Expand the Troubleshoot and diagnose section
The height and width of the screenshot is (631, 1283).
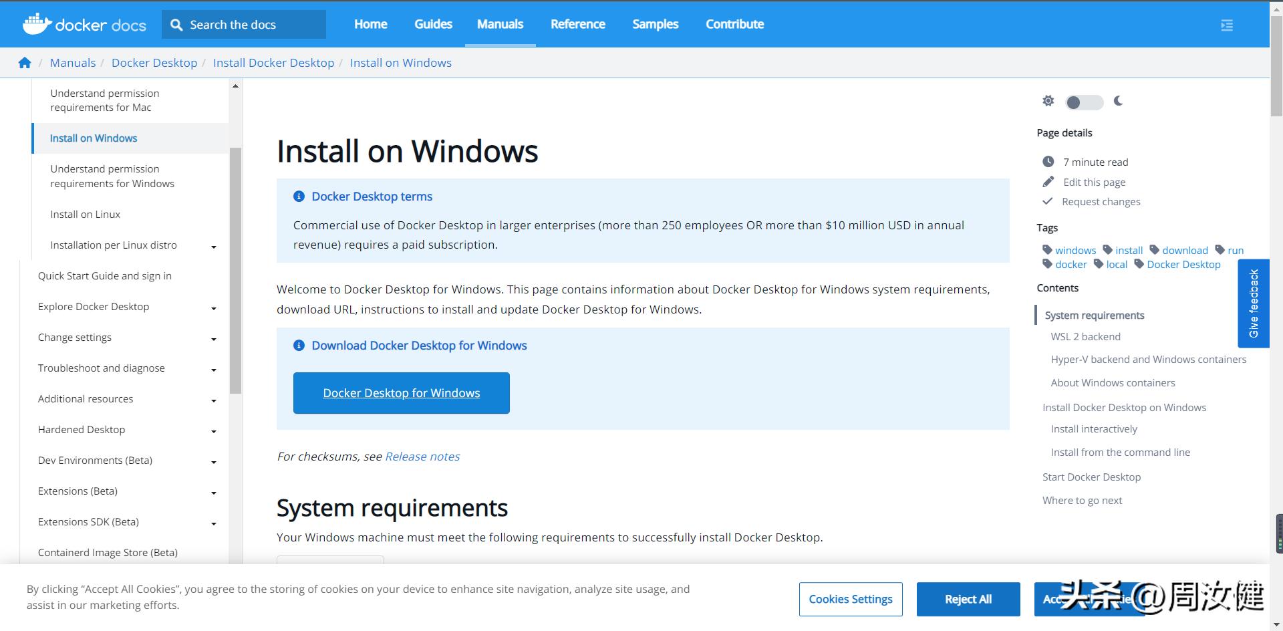tap(214, 370)
